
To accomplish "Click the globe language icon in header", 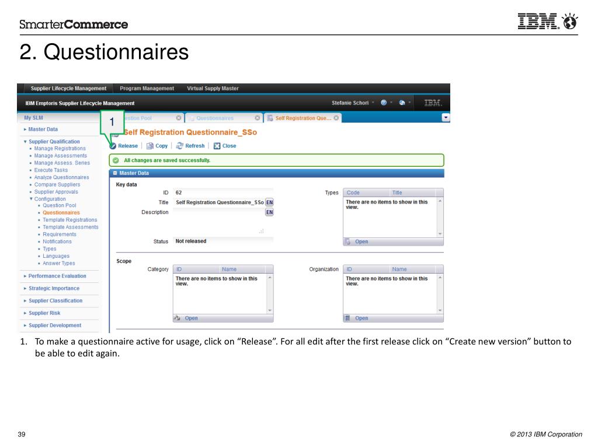I will click(x=402, y=103).
